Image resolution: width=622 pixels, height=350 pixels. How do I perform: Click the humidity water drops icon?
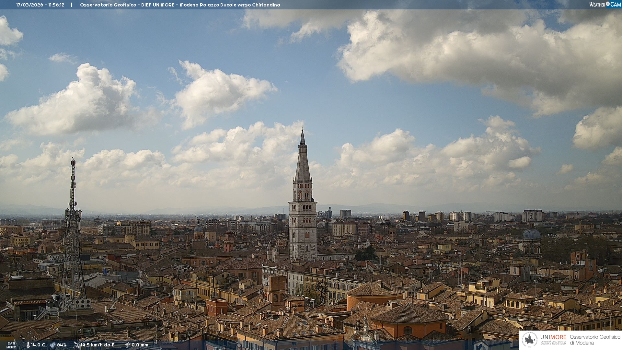pyautogui.click(x=52, y=345)
